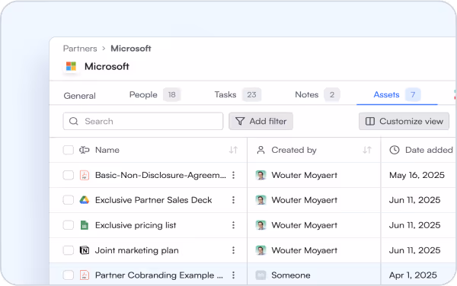Switch to the General tab
Viewport: 457px width, 286px height.
tap(79, 96)
